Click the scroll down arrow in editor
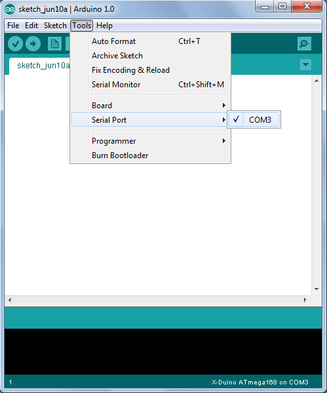 (x=317, y=289)
